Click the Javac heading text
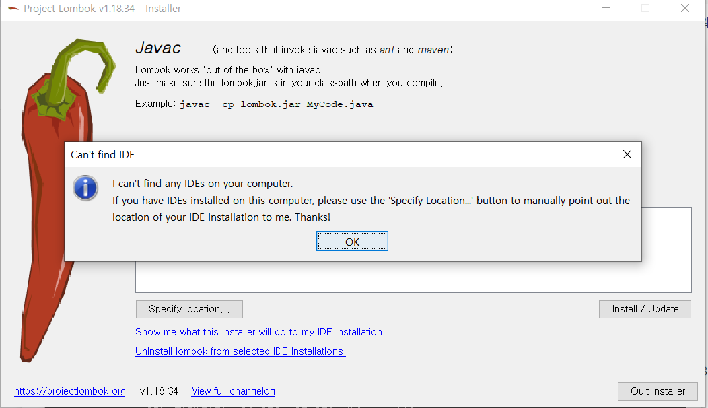The height and width of the screenshot is (408, 708). [158, 48]
